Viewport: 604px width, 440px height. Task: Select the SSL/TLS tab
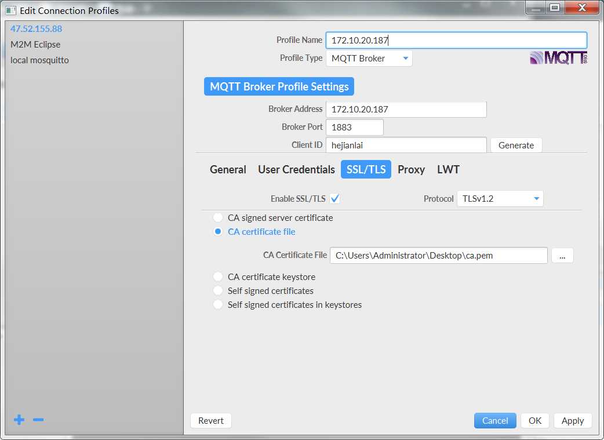tap(366, 169)
